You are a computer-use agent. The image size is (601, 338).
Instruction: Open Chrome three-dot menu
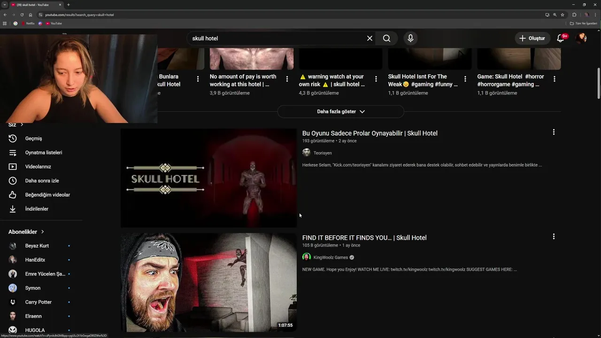point(595,15)
